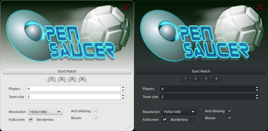Click controller 1 icon in the dark window
Viewport: 268px width, 131px height.
coord(186,79)
